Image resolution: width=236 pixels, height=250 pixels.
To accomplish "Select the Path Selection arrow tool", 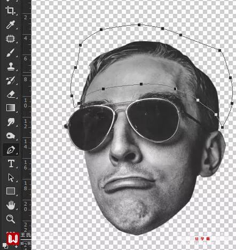I will (11, 177).
